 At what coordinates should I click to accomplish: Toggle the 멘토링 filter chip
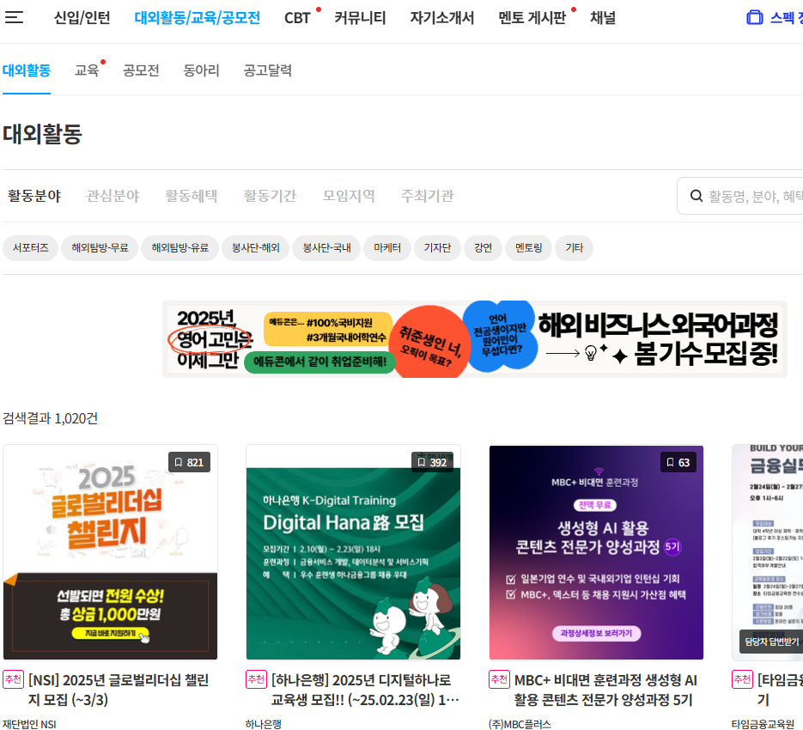pyautogui.click(x=528, y=248)
